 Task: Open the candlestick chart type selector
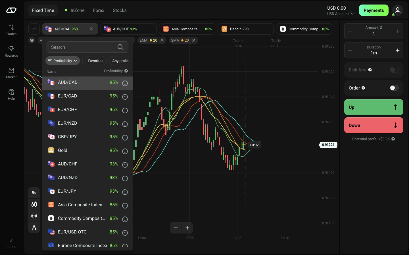pos(34,204)
